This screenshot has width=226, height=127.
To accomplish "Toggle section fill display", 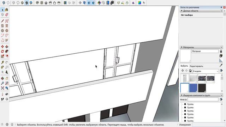I will pos(93,3).
